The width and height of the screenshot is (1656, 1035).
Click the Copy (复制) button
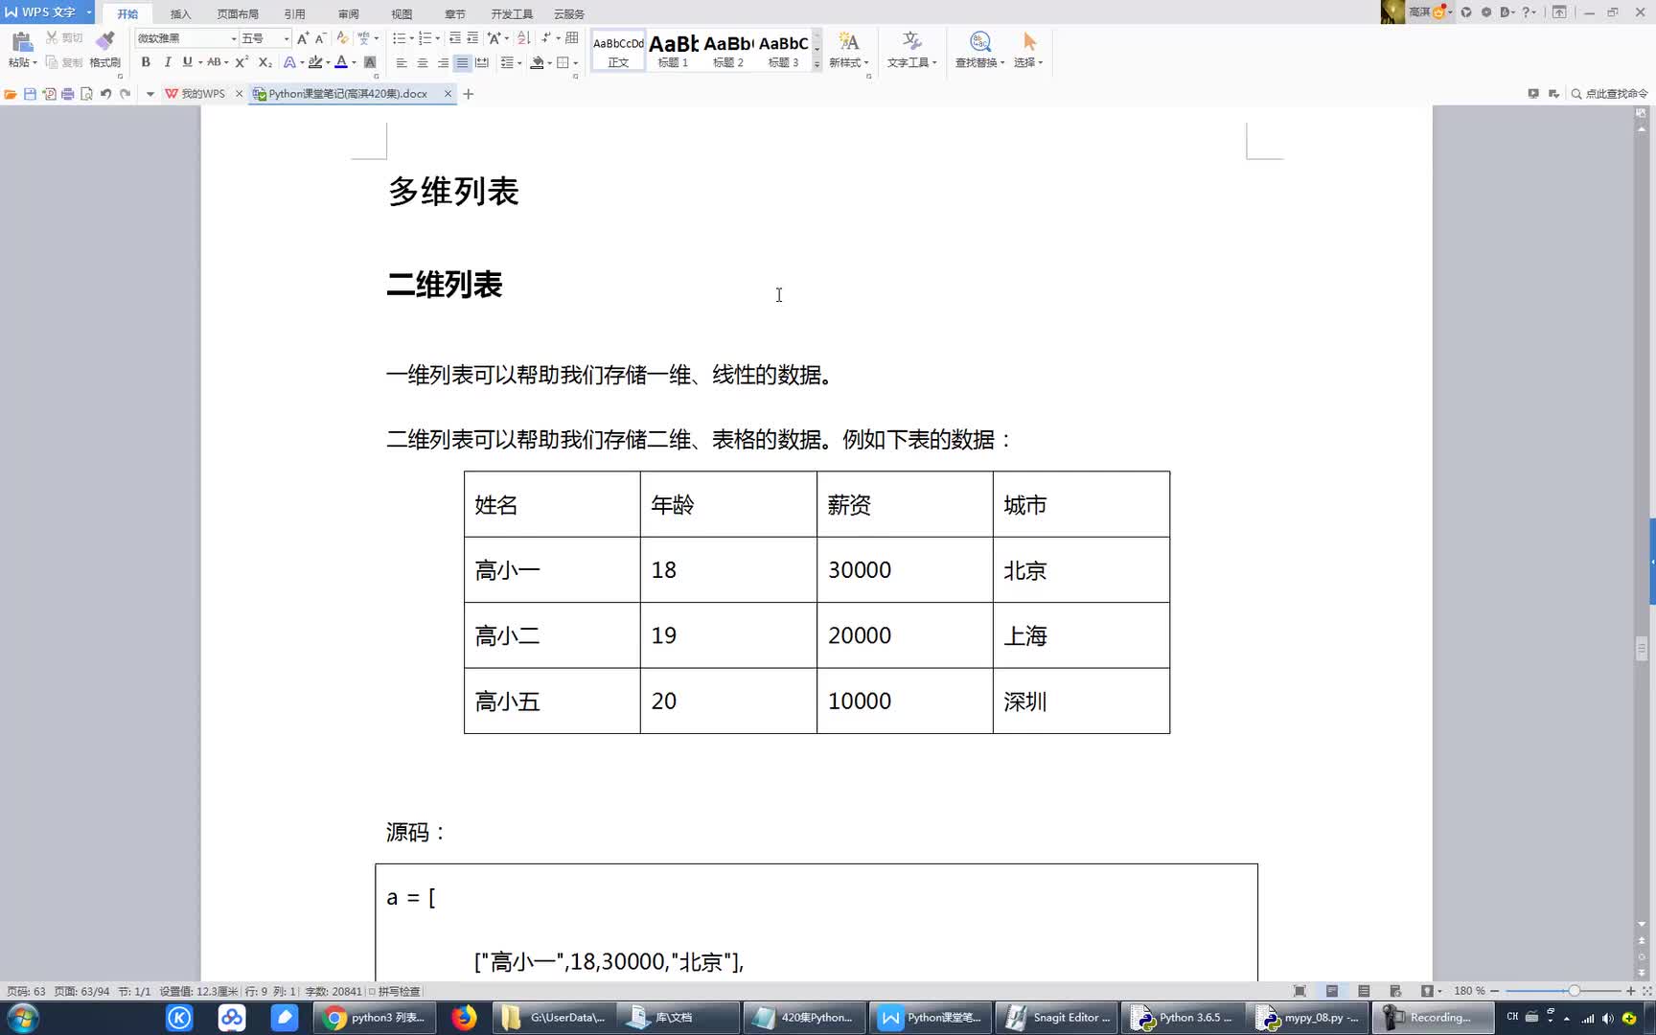point(63,62)
